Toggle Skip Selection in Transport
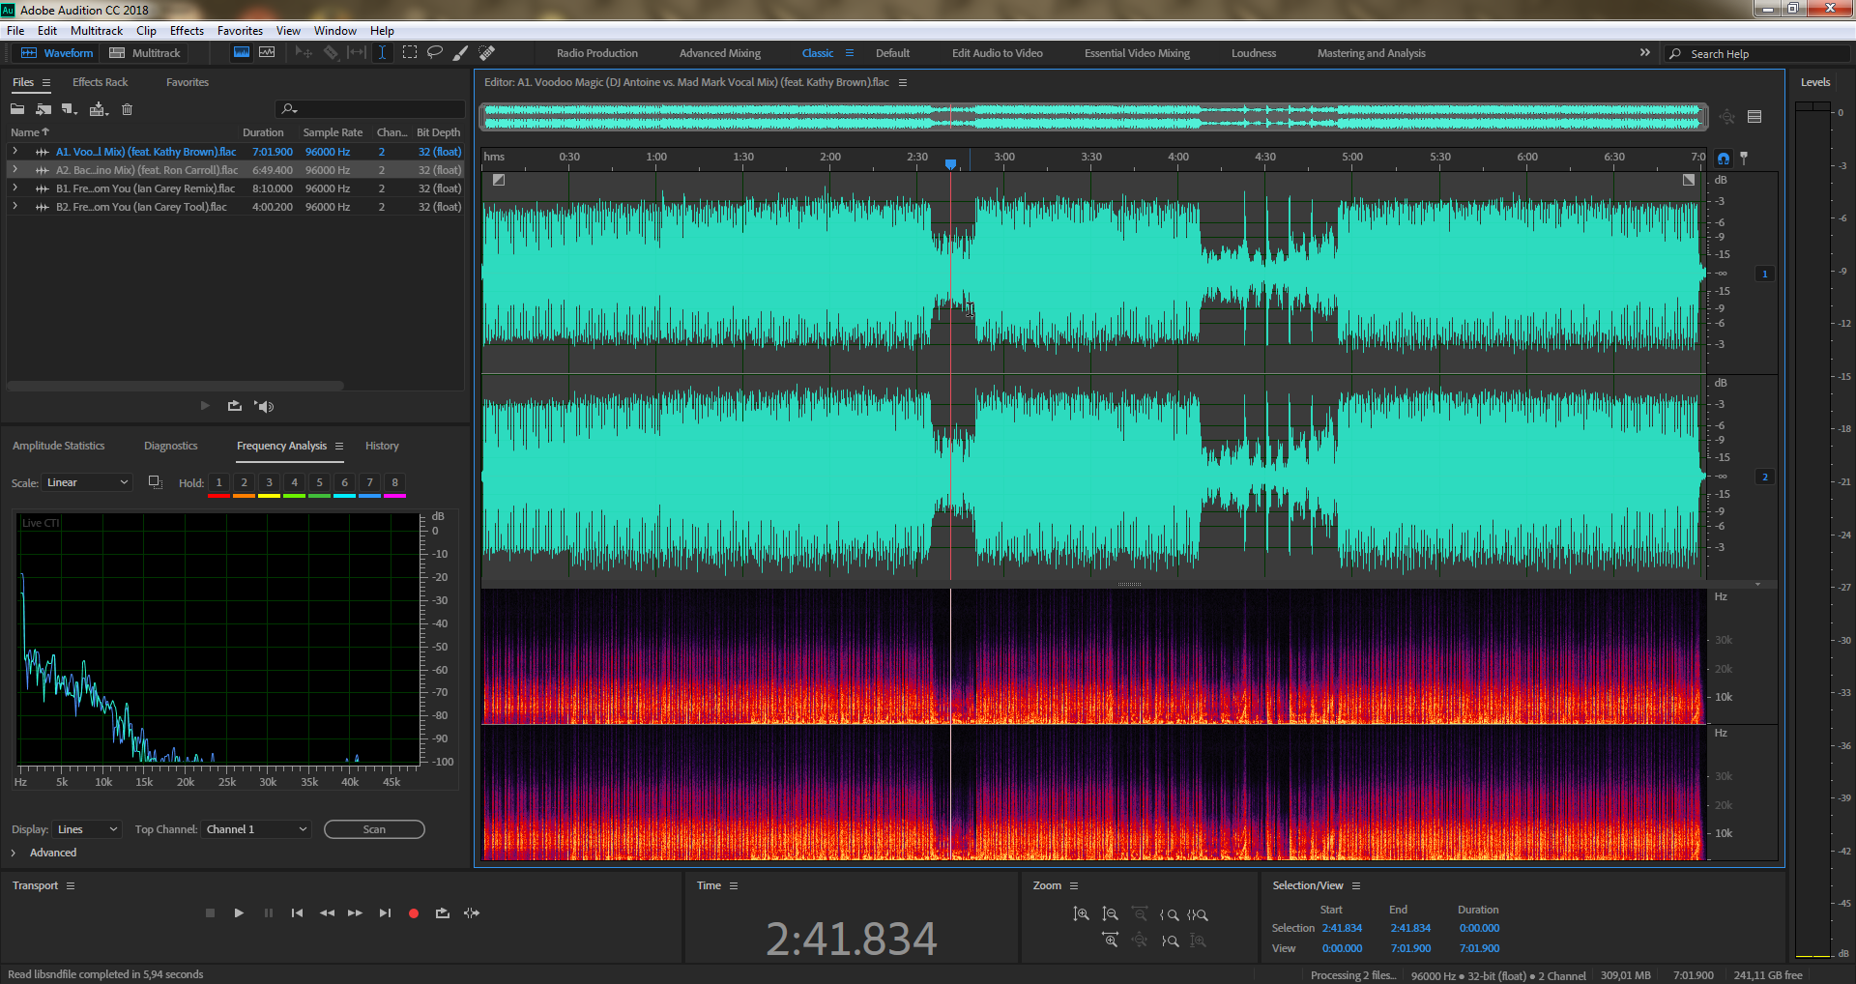 pyautogui.click(x=472, y=912)
